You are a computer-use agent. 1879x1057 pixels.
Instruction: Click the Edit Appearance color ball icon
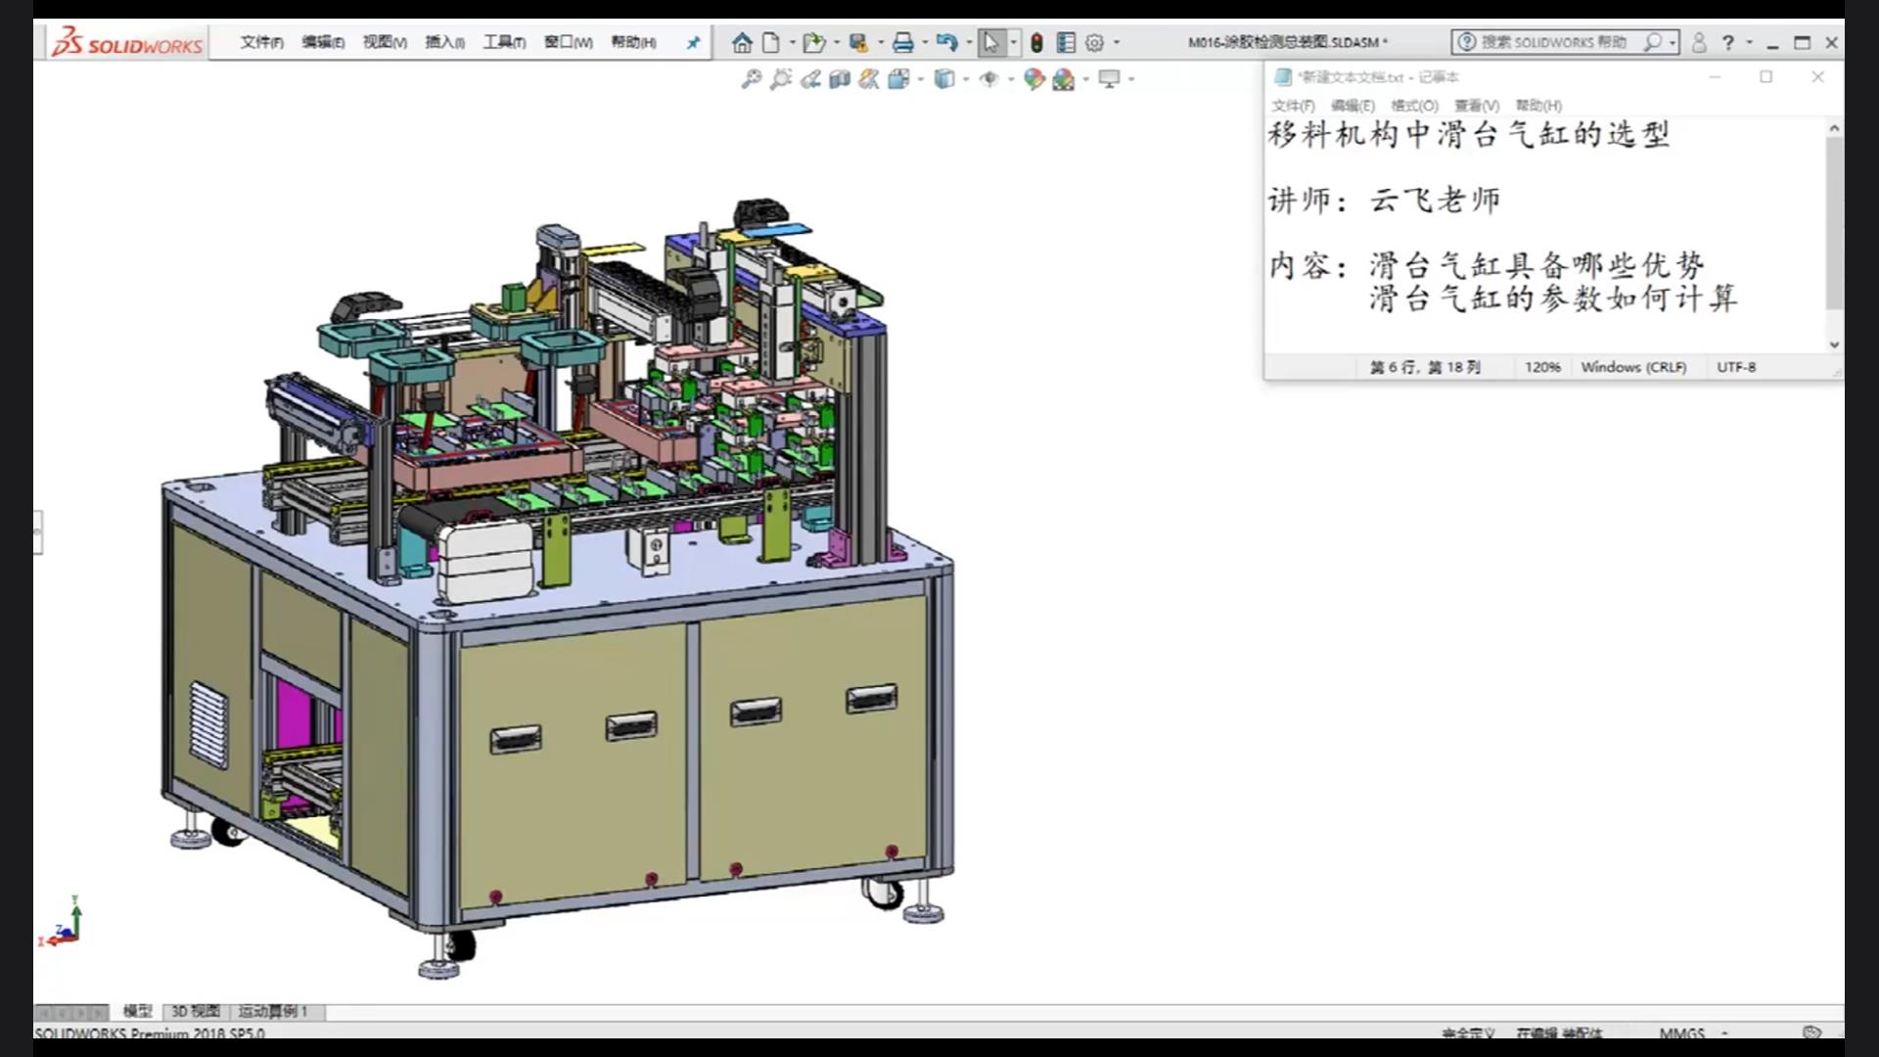(x=1033, y=79)
